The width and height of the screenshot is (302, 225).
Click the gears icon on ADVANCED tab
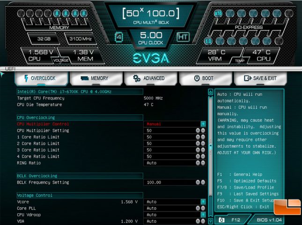click(x=137, y=78)
